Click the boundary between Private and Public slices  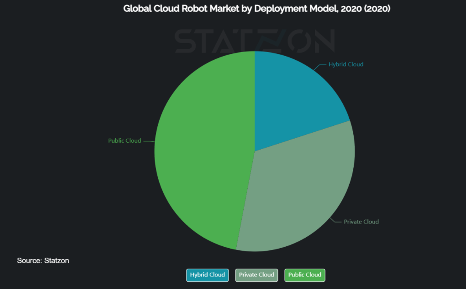tap(245, 200)
